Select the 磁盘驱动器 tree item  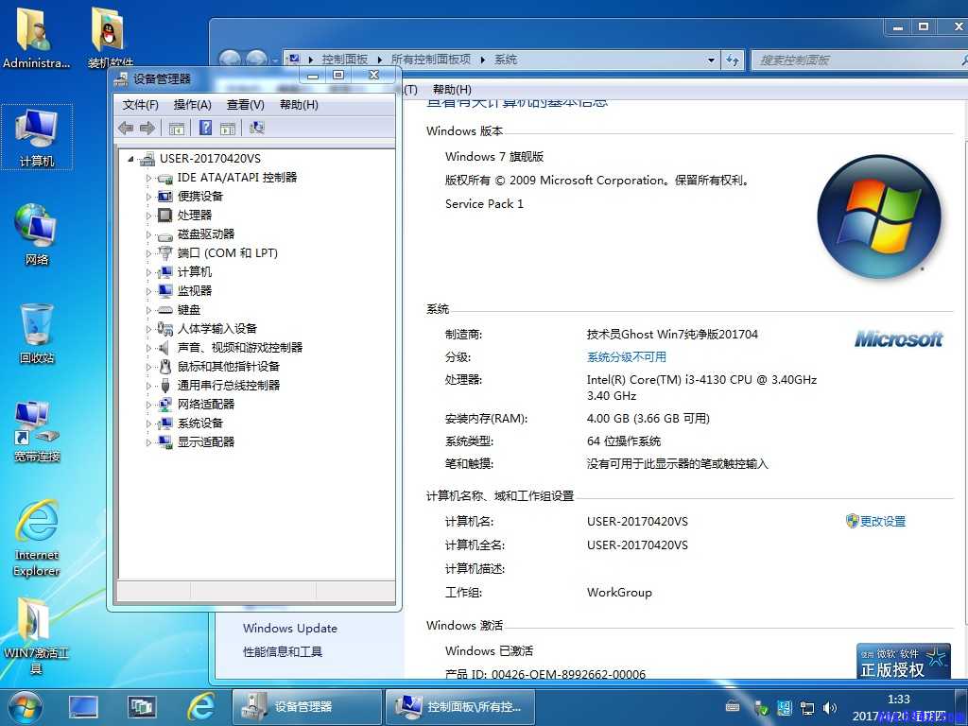tap(206, 233)
